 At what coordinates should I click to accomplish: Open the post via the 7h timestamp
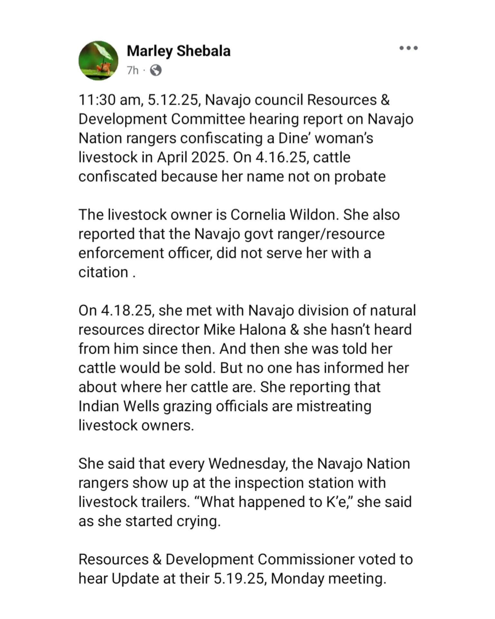(132, 70)
